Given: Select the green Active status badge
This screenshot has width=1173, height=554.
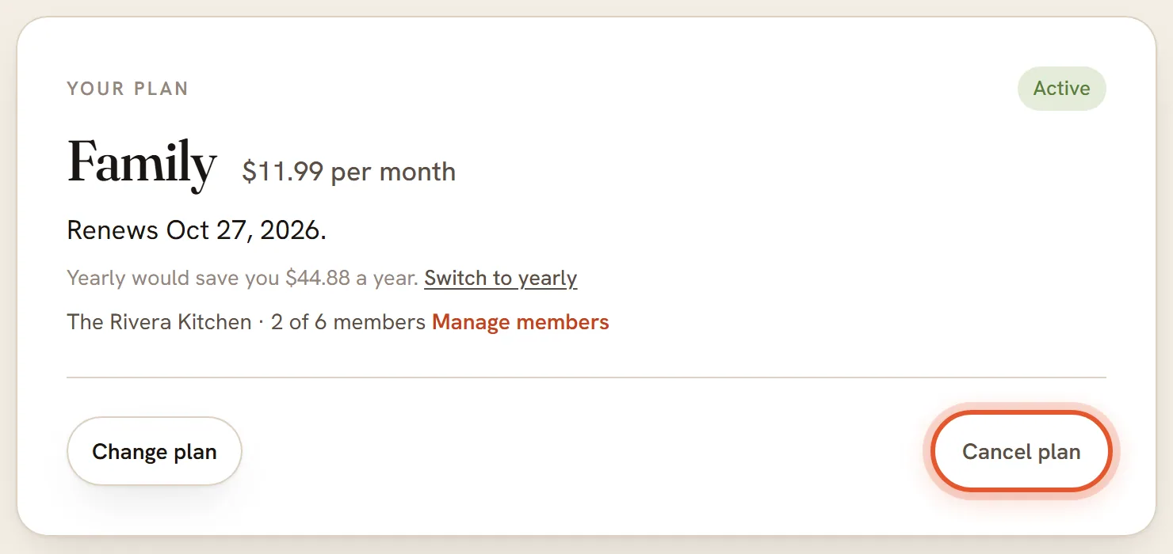Looking at the screenshot, I should point(1062,89).
